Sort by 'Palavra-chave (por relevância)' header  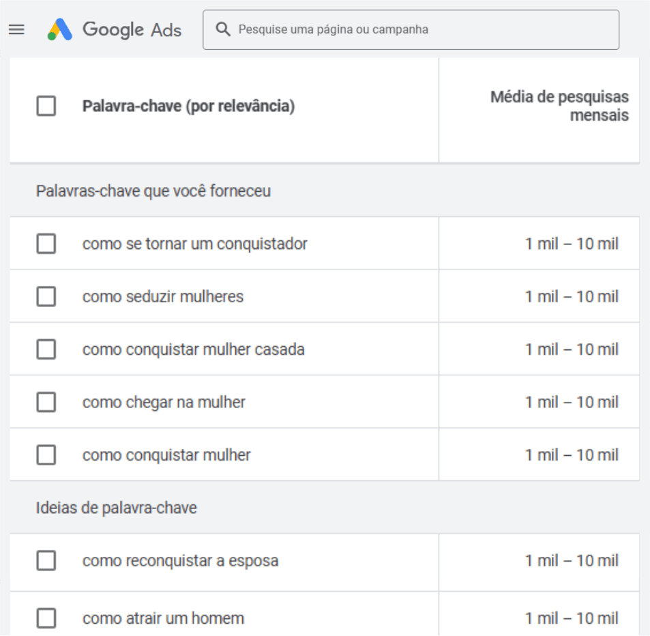coord(188,106)
